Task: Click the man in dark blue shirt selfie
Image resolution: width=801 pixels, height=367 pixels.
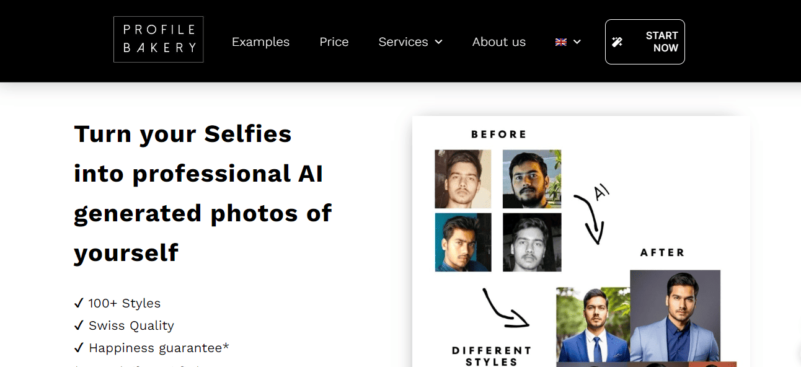Action: [x=463, y=241]
